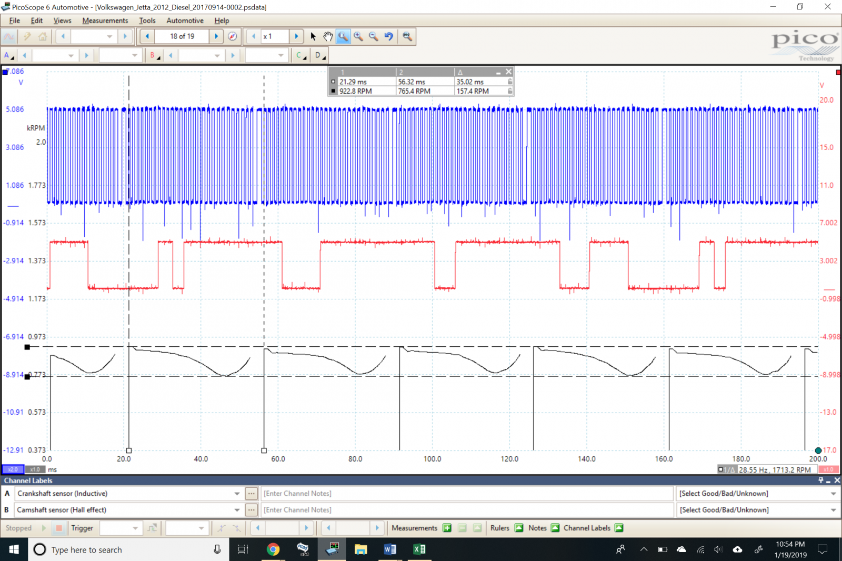The width and height of the screenshot is (842, 561).
Task: Open the Measurements menu
Action: pyautogui.click(x=105, y=21)
